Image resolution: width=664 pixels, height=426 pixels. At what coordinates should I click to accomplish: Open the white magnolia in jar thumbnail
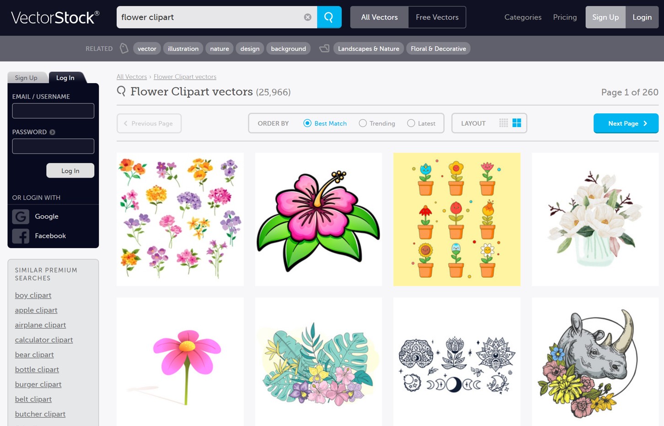595,219
